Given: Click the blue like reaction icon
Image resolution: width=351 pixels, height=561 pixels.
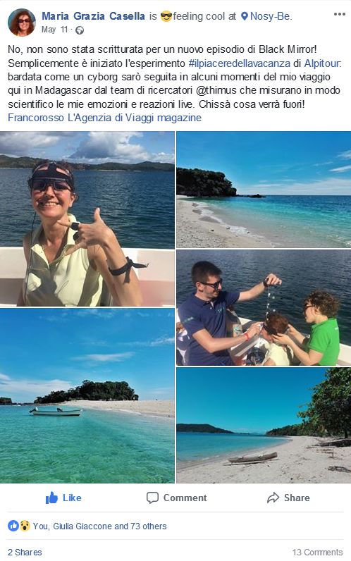Looking at the screenshot, I should click(x=13, y=526).
